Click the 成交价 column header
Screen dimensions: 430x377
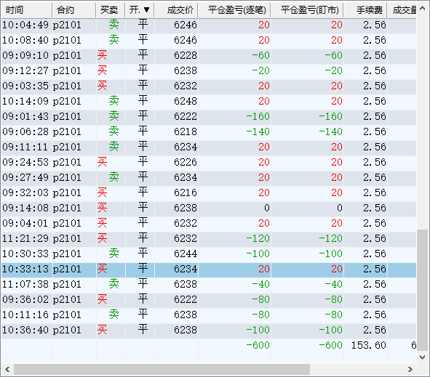[x=176, y=10]
